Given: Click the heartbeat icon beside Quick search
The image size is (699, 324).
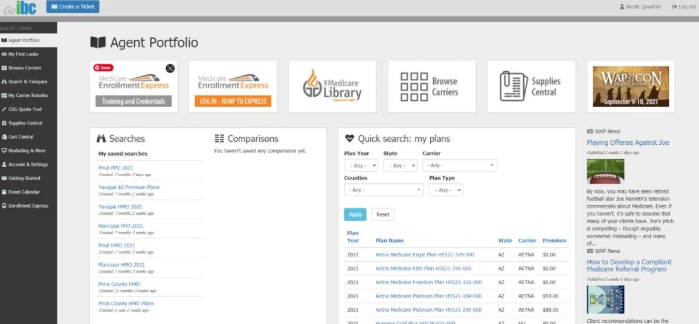Looking at the screenshot, I should [349, 139].
